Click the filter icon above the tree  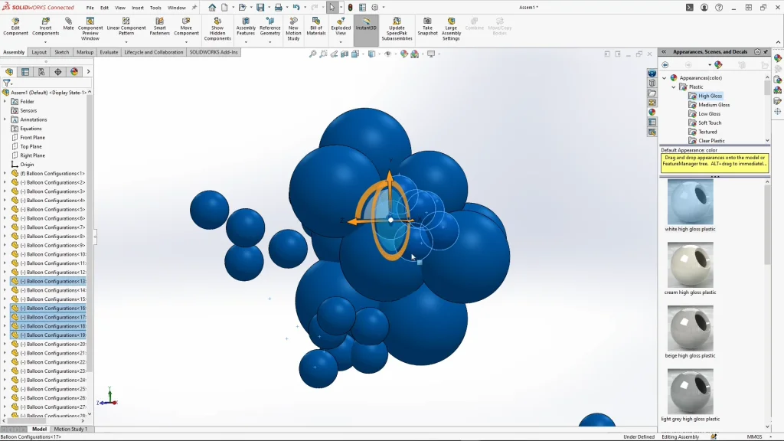point(6,83)
